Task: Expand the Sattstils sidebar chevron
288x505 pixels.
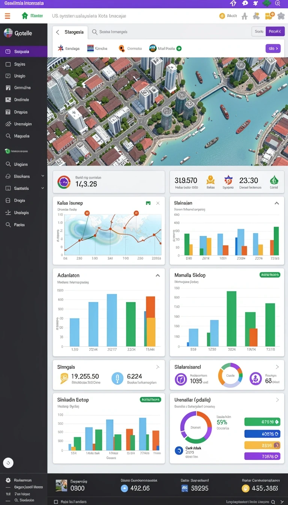Action: coord(42,188)
